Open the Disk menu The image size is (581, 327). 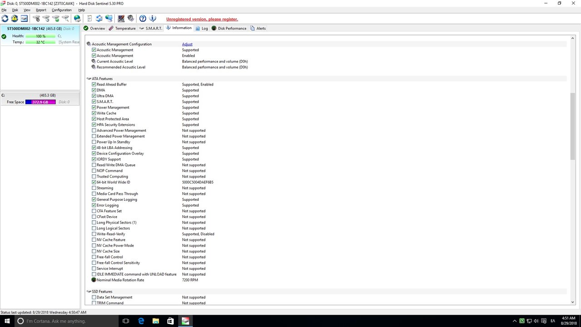point(15,10)
